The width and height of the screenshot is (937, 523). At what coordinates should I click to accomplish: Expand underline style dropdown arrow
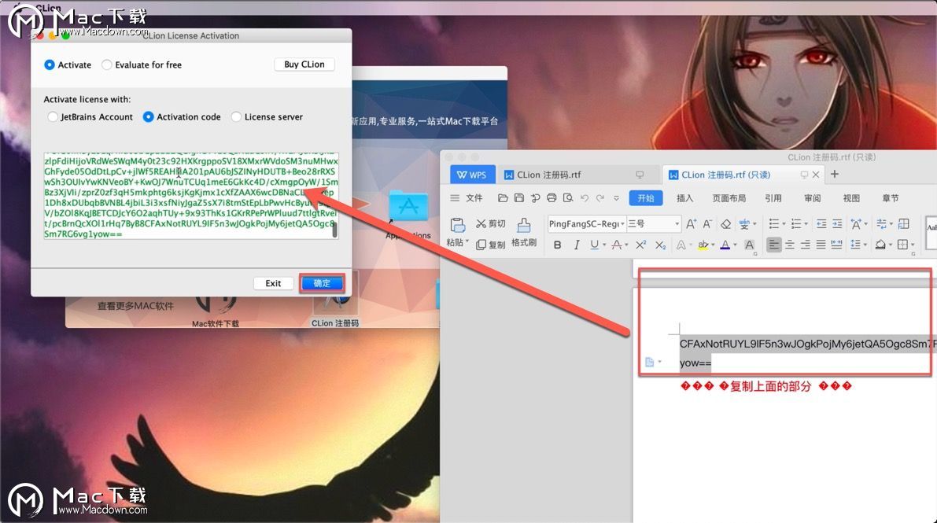tap(604, 245)
